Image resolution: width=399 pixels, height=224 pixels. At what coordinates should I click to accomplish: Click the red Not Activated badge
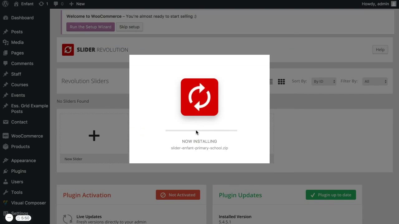(x=178, y=195)
